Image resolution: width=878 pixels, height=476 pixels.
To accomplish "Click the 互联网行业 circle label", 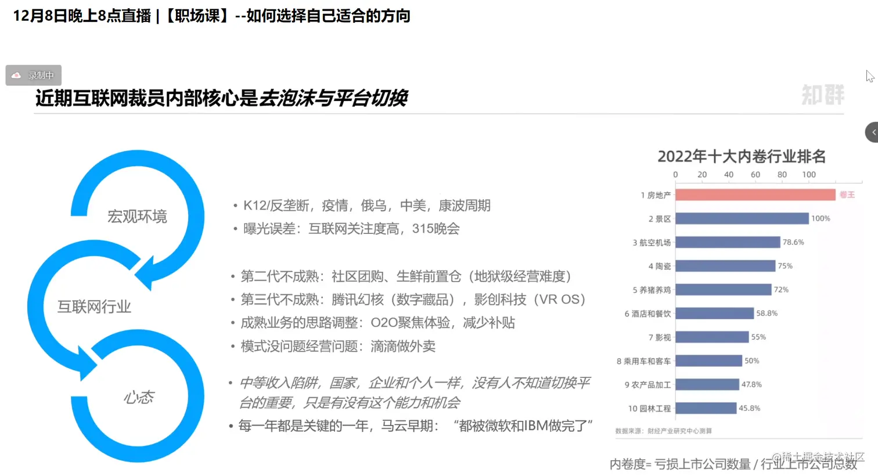I will [94, 306].
